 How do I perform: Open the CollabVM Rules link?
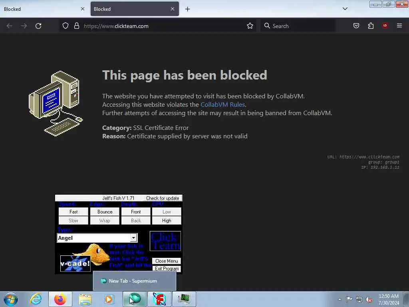point(222,104)
